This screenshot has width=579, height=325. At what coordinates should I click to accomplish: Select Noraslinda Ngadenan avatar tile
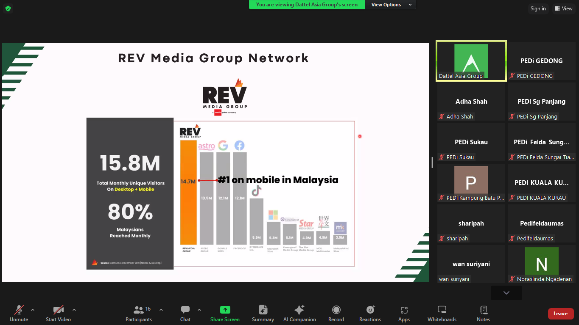pyautogui.click(x=542, y=264)
